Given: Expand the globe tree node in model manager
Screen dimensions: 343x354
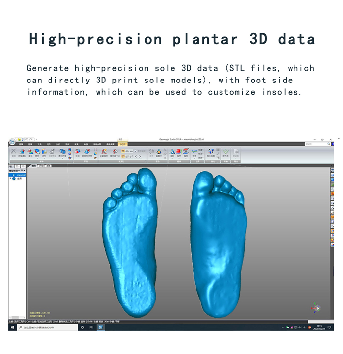Looking at the screenshot, I should pyautogui.click(x=11, y=179).
